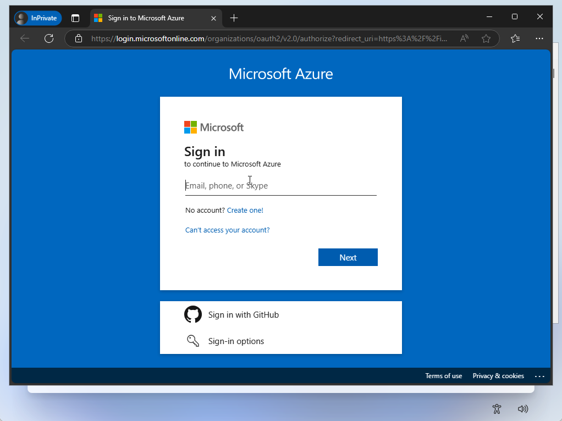This screenshot has width=562, height=421.
Task: Click the Microsoft Azure heading
Action: (x=280, y=74)
